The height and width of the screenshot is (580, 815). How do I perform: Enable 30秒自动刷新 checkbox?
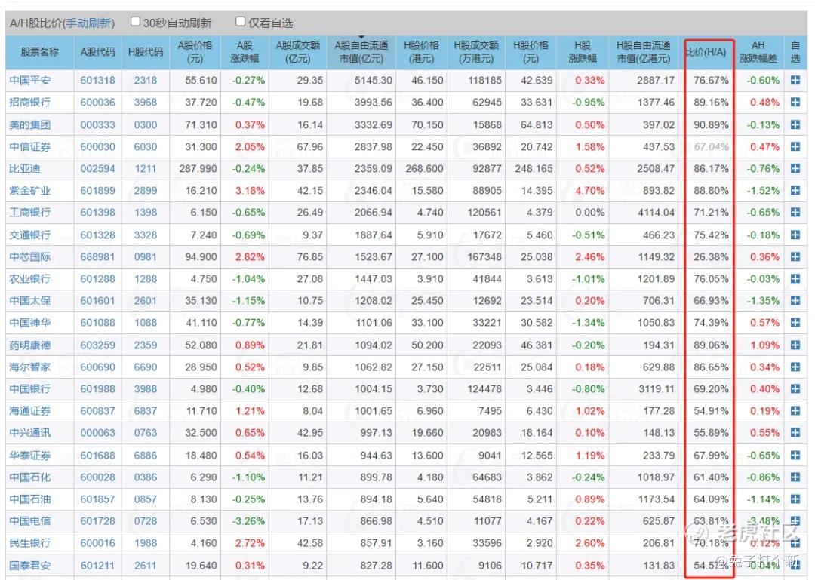[135, 22]
